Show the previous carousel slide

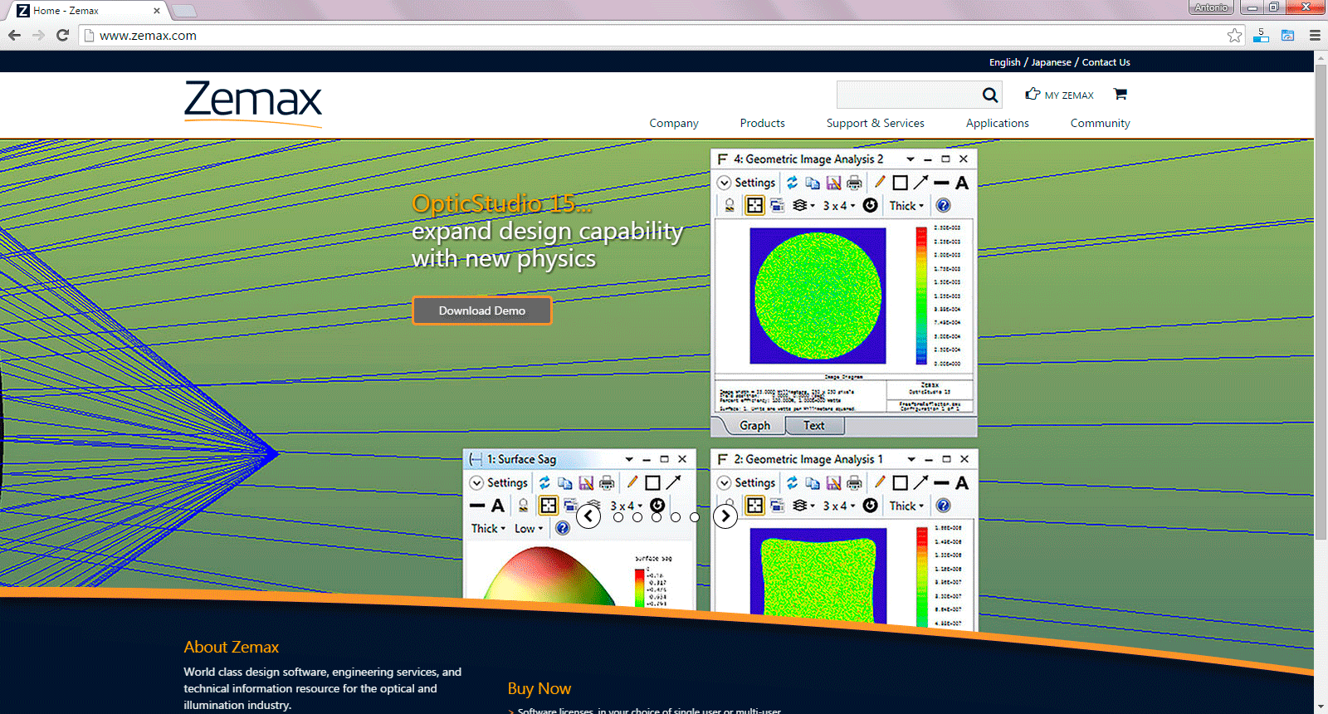tap(588, 516)
